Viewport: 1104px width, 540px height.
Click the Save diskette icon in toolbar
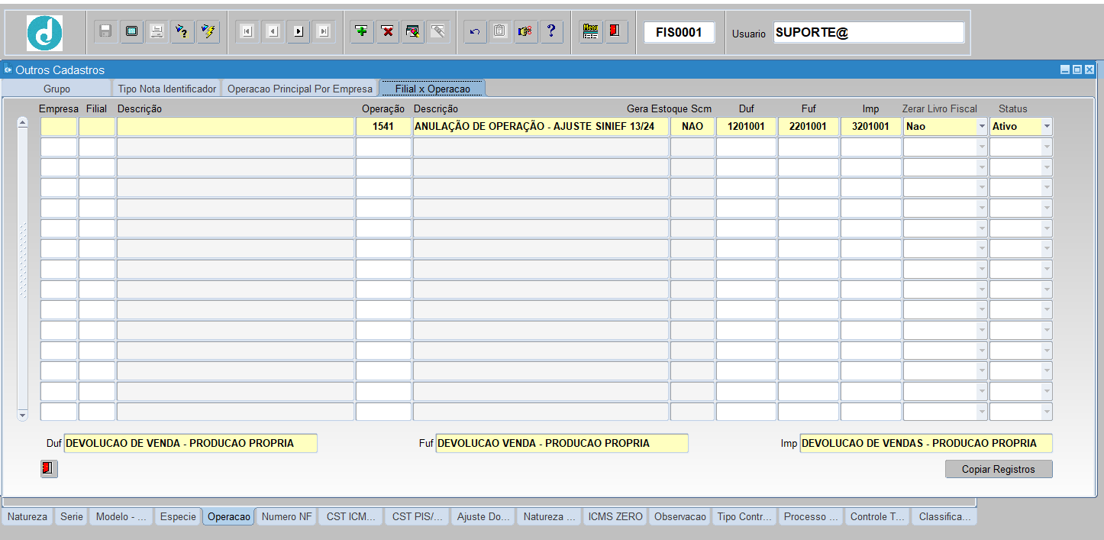tap(106, 31)
